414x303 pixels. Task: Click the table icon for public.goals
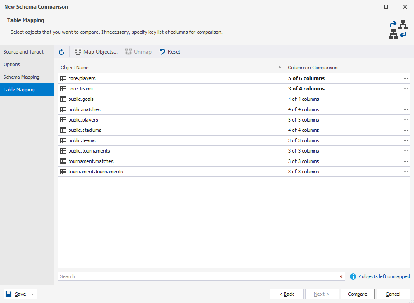click(64, 99)
